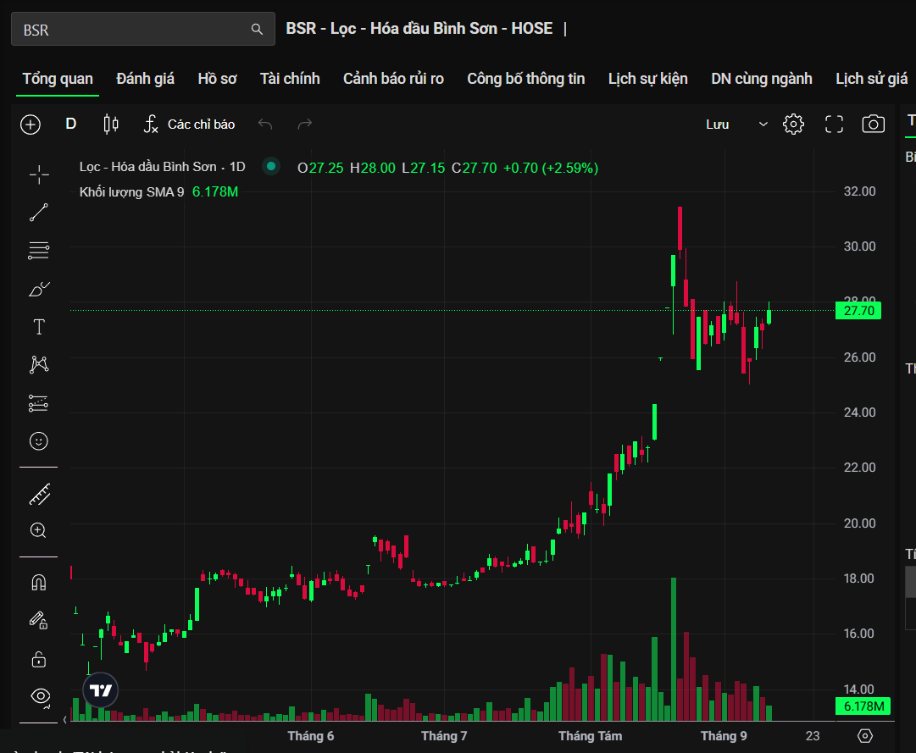This screenshot has height=753, width=916.
Task: Click the 32.00 price axis label
Action: 859,191
